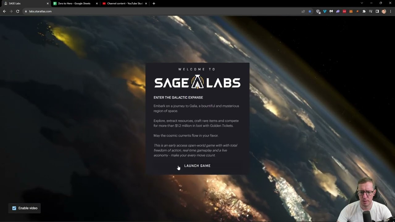The image size is (395, 222).
Task: Open the Chrome profile avatar
Action: [x=384, y=11]
